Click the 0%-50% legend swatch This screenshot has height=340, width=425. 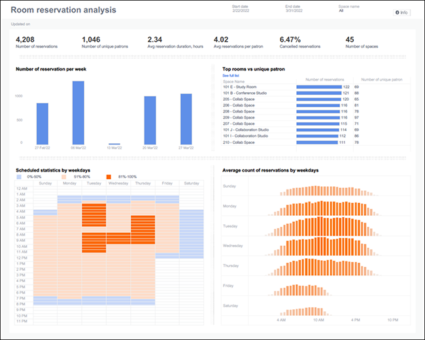coord(19,177)
